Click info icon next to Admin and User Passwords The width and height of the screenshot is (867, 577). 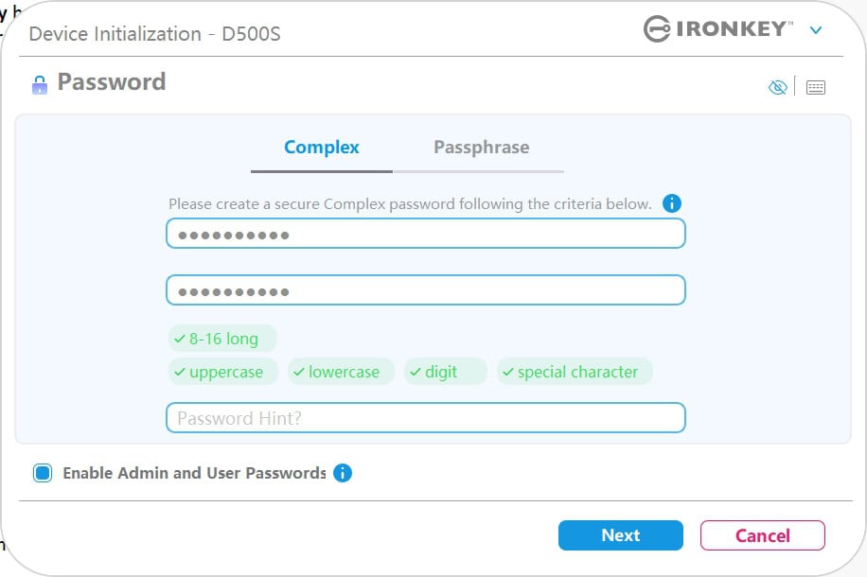[343, 473]
